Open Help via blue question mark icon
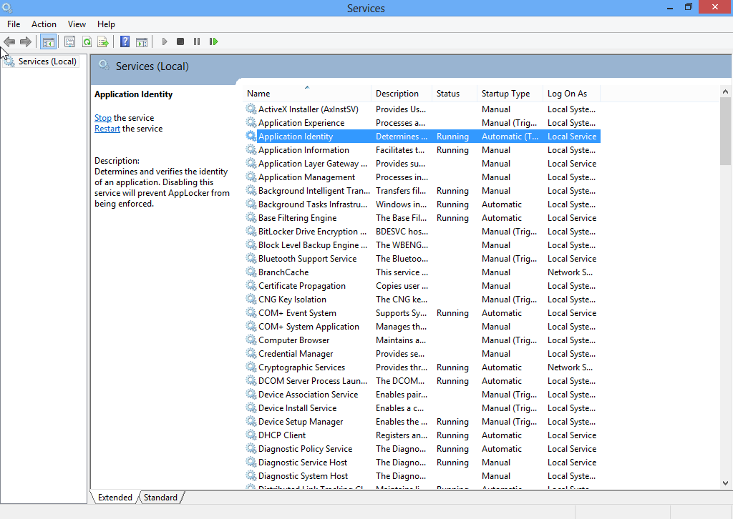The height and width of the screenshot is (519, 733). pos(125,41)
